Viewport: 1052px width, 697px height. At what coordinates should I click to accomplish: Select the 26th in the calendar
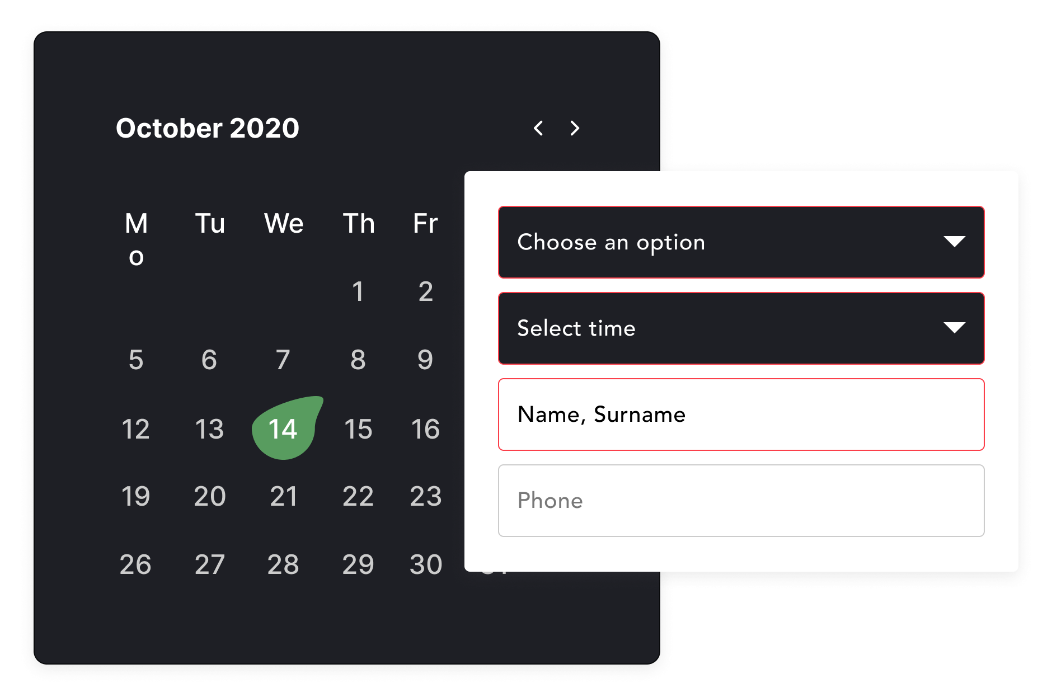tap(135, 564)
